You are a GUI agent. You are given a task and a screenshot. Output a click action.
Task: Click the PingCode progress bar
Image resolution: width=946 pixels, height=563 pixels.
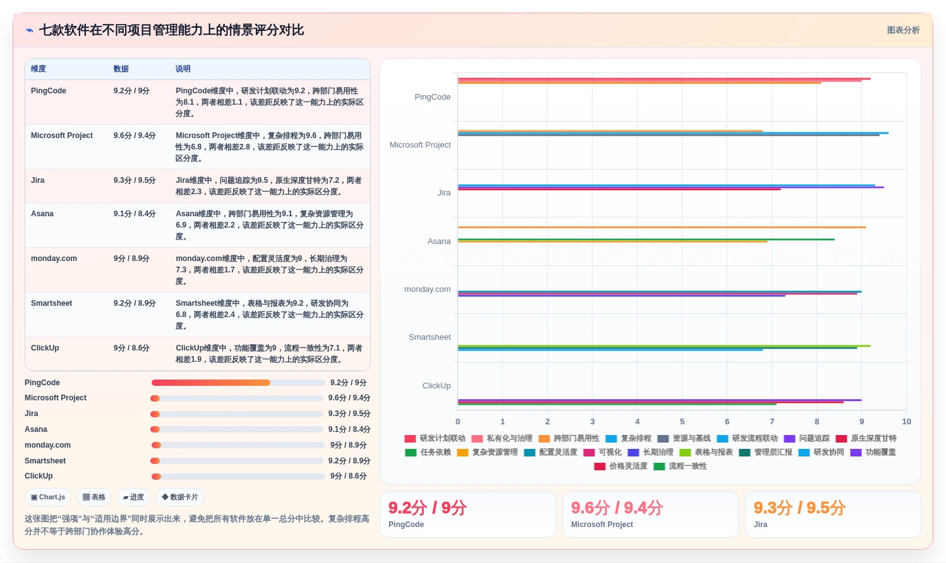238,383
